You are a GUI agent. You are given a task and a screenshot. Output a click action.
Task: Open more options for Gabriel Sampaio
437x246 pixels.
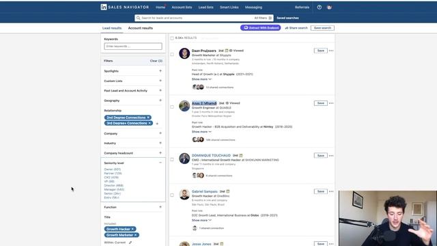[x=331, y=191]
